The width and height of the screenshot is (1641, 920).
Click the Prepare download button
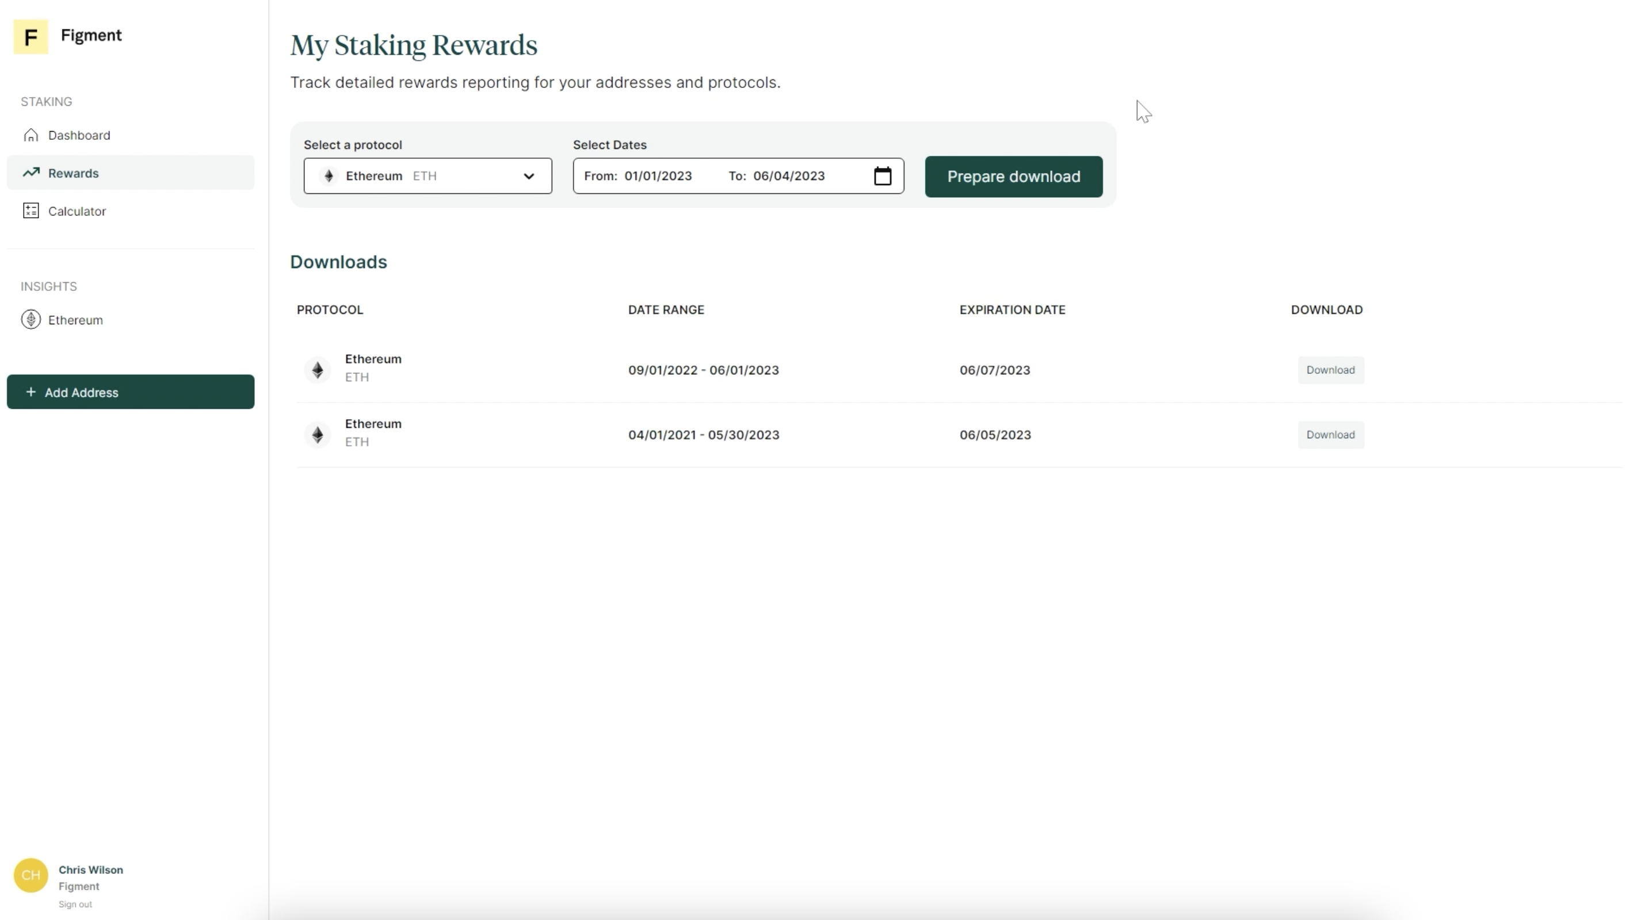1013,177
